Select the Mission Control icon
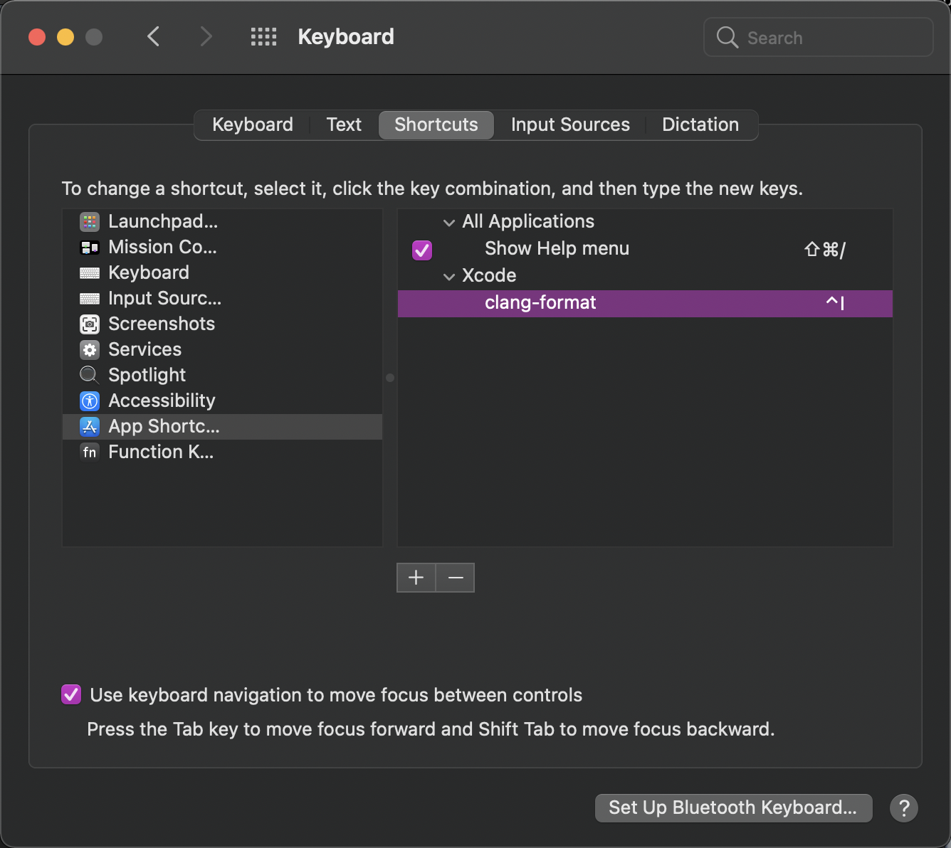Image resolution: width=951 pixels, height=848 pixels. pyautogui.click(x=89, y=248)
